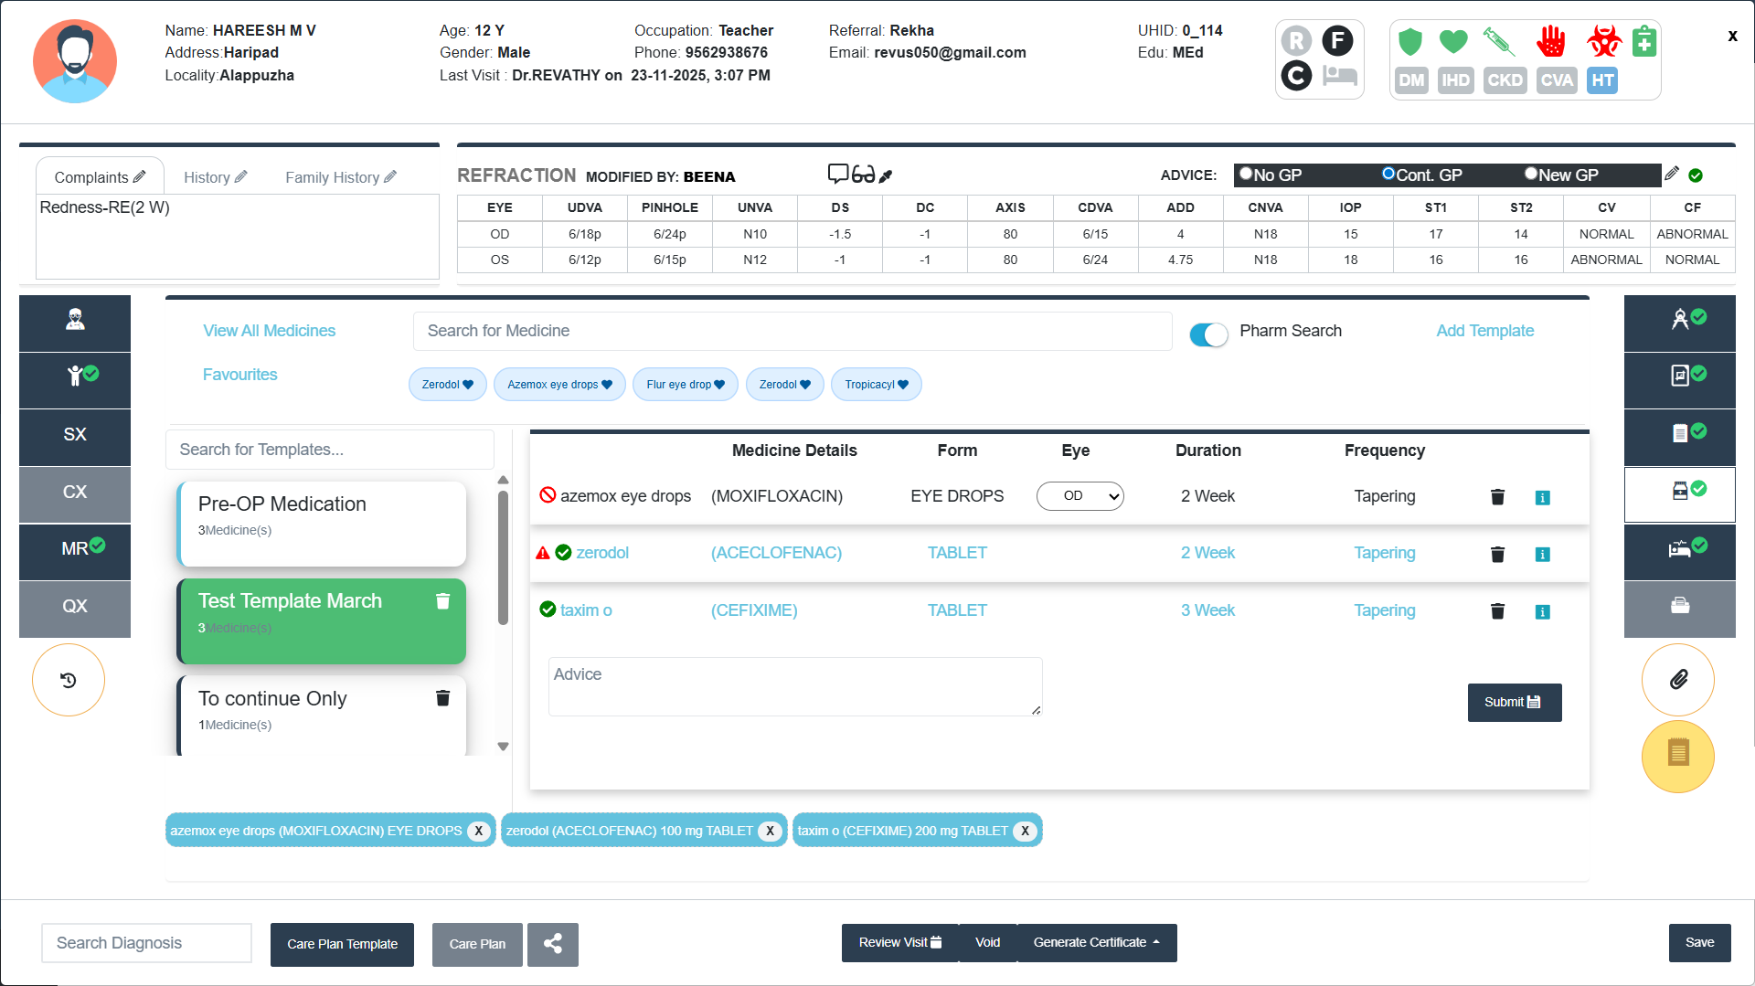Click the Search for Medicine field
This screenshot has height=986, width=1755.
click(792, 331)
